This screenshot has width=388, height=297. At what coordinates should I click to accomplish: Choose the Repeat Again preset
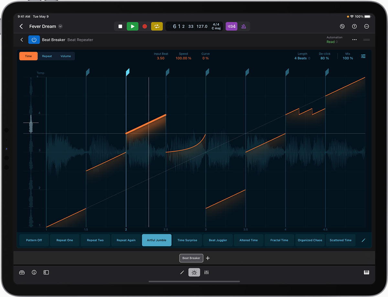(126, 240)
